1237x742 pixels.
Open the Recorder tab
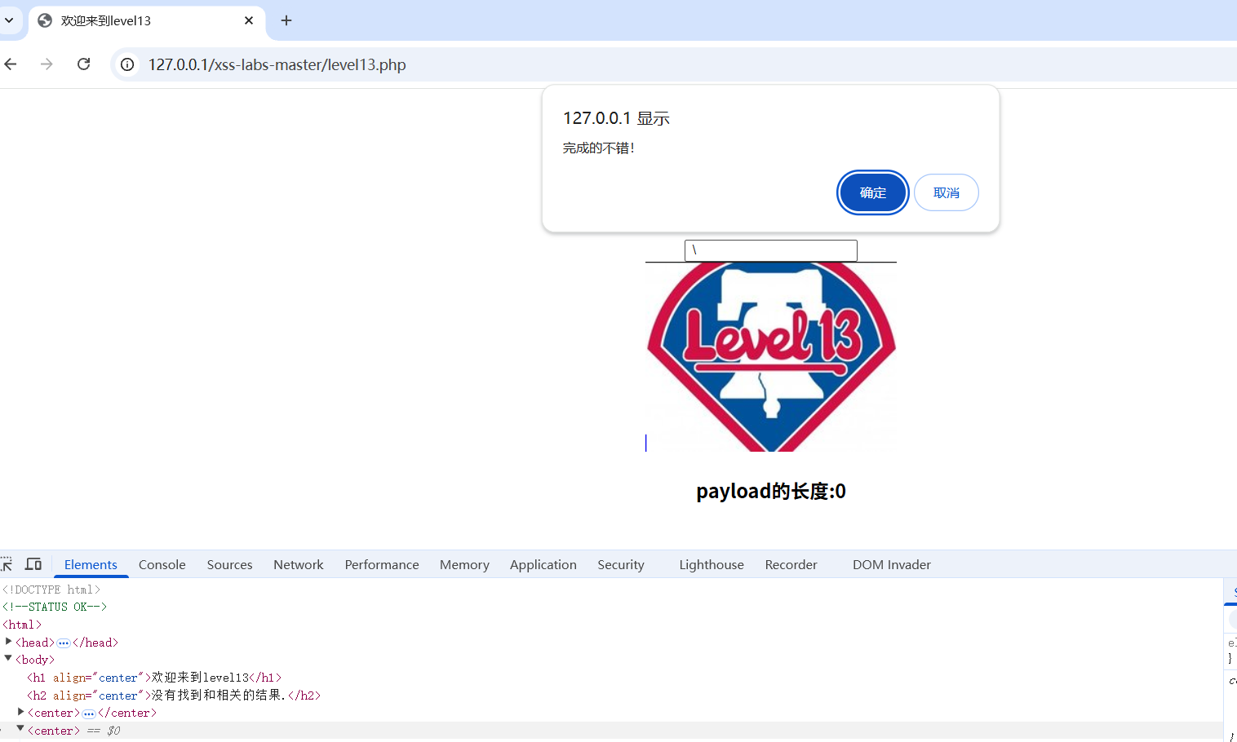791,564
